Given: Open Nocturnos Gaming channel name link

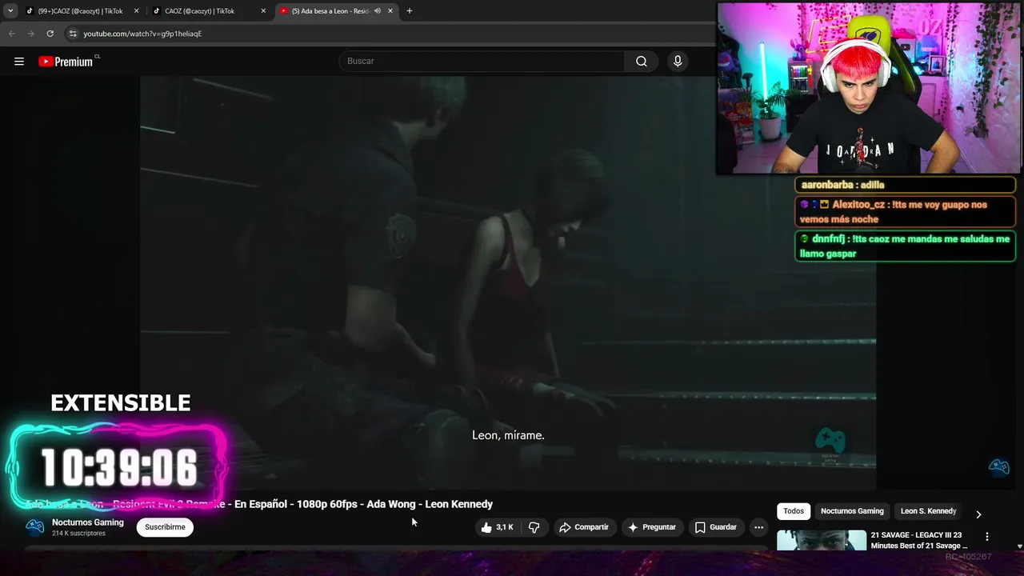Looking at the screenshot, I should 88,522.
